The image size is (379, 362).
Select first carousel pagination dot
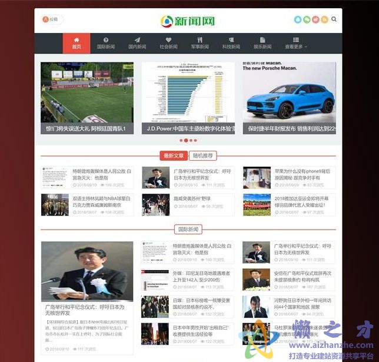(x=181, y=140)
